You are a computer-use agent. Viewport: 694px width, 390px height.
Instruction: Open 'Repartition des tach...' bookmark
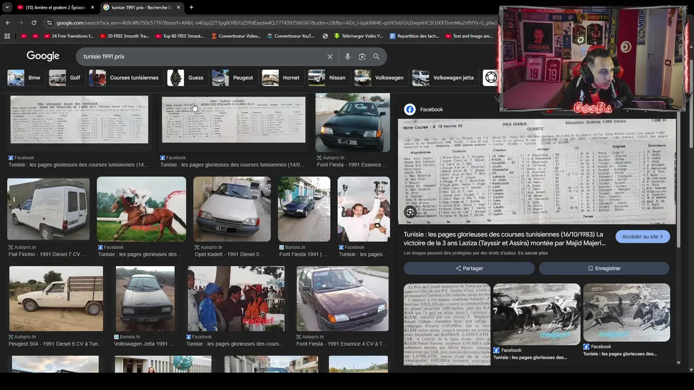pyautogui.click(x=414, y=36)
